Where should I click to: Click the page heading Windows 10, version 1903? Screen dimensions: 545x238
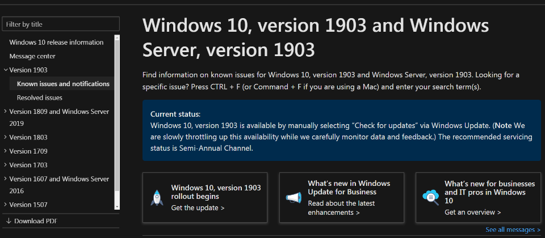click(316, 38)
